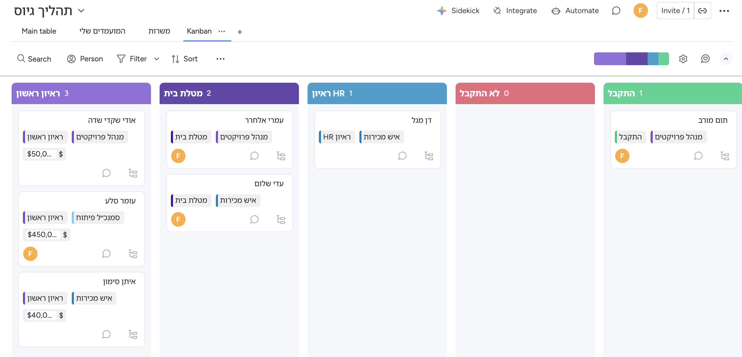Open the Sidekick AI assistant
742x357 pixels.
459,10
